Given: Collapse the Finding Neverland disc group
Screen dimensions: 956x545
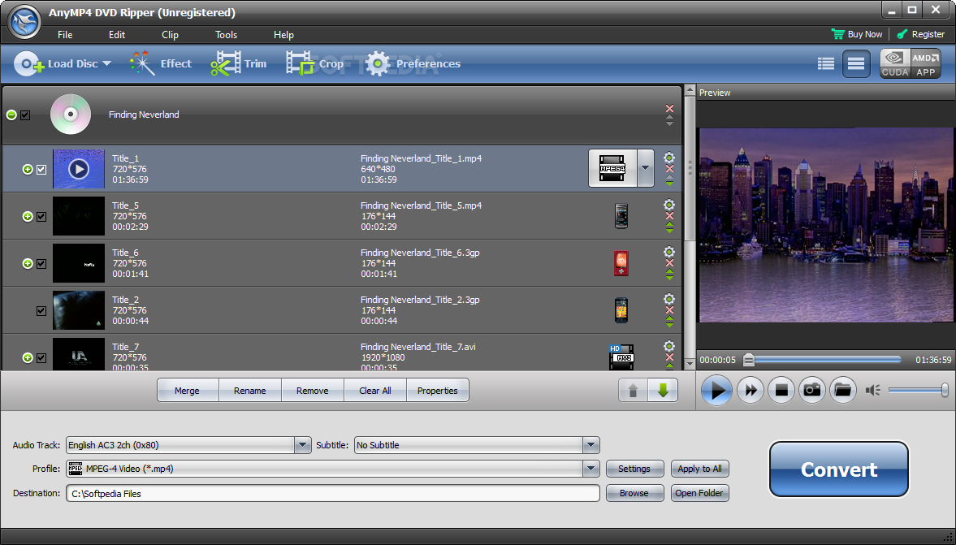Looking at the screenshot, I should pyautogui.click(x=11, y=115).
